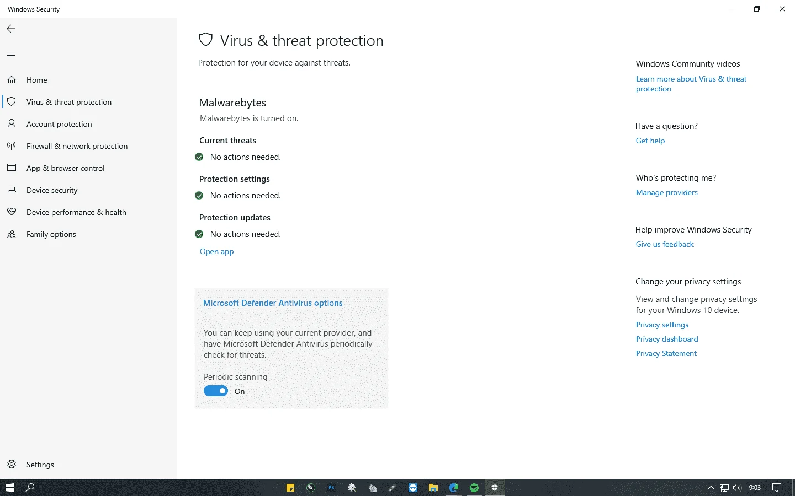Click the green check beside Current threats status
This screenshot has width=795, height=496.
[x=199, y=157]
